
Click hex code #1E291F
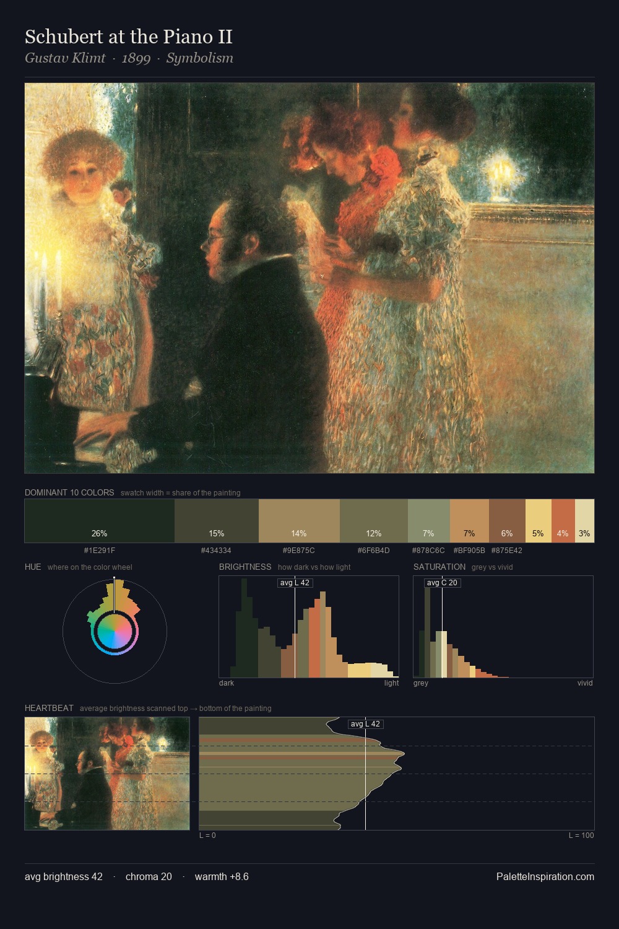(x=100, y=550)
